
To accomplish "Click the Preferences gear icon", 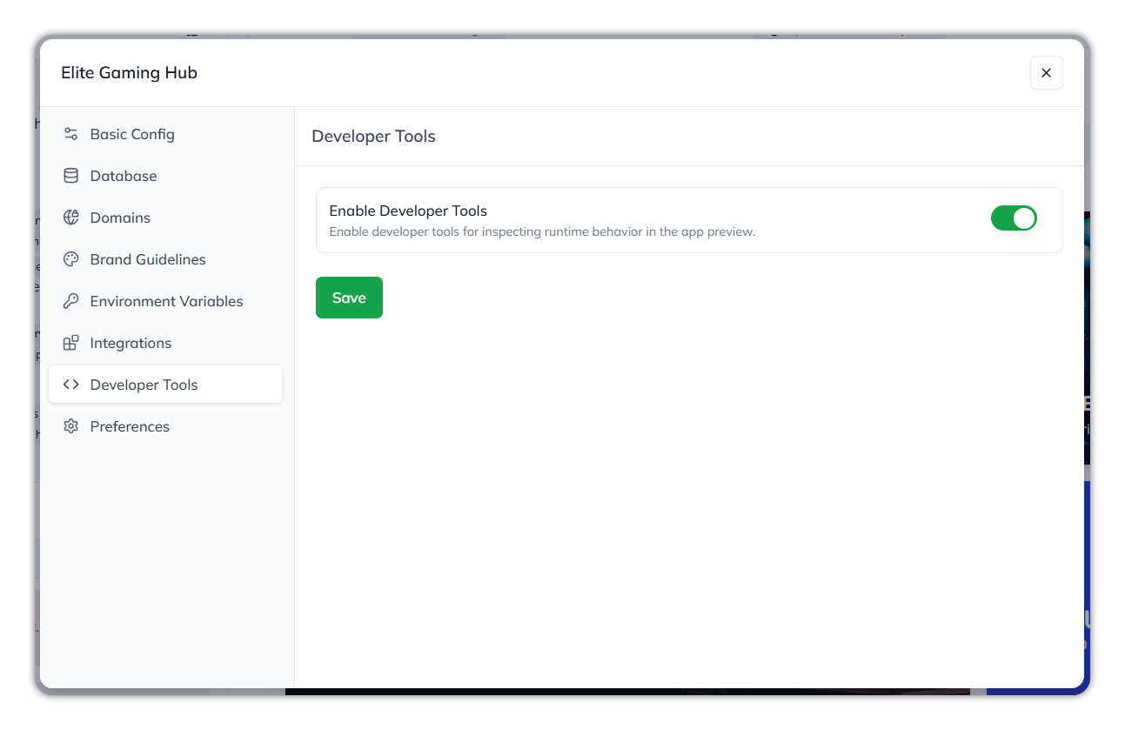I will [71, 426].
